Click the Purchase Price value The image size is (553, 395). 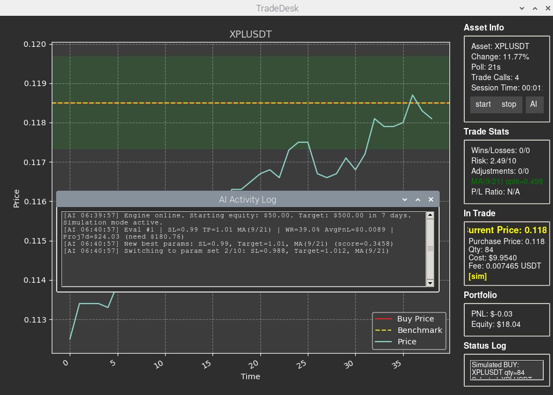[507, 241]
